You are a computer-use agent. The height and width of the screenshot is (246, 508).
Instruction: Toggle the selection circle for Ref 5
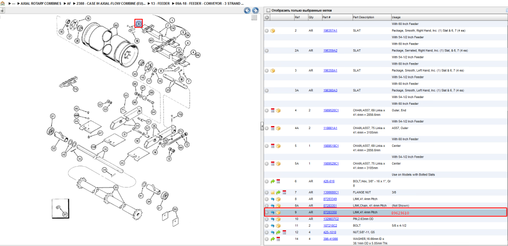(x=267, y=146)
